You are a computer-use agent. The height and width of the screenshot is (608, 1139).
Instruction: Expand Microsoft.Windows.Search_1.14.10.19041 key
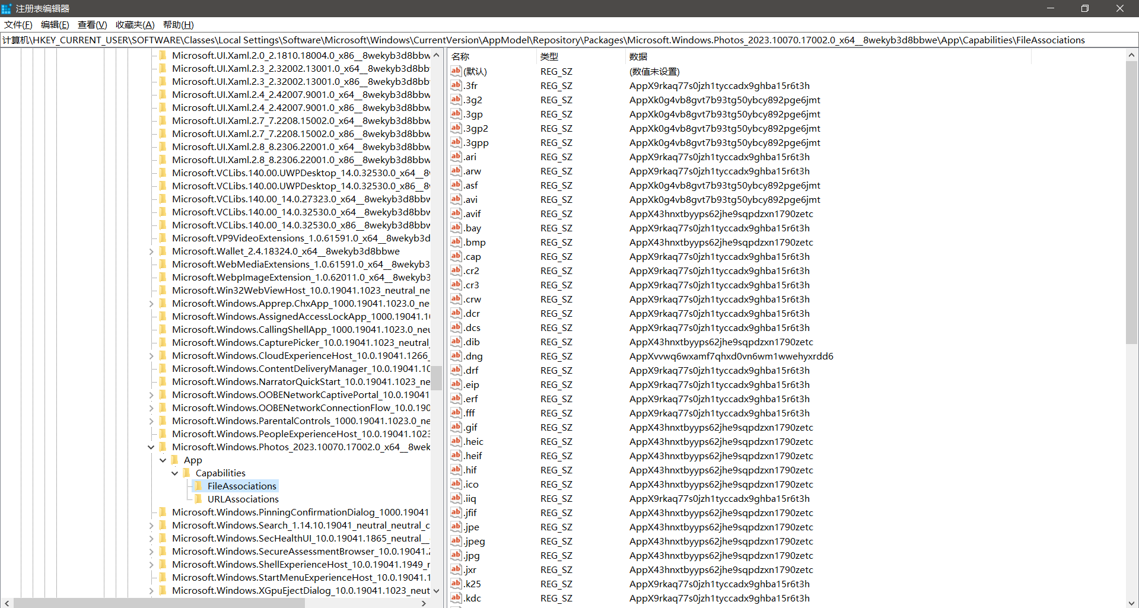[x=151, y=525]
